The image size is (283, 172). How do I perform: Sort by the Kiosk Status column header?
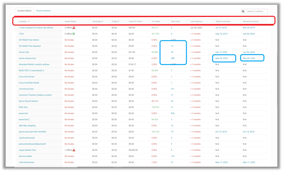pyautogui.click(x=71, y=21)
